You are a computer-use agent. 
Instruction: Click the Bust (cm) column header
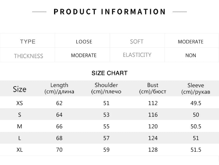click(153, 88)
